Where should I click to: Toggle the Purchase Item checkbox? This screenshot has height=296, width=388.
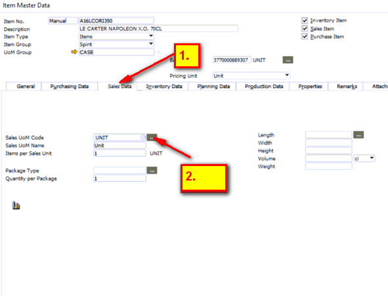(x=305, y=37)
